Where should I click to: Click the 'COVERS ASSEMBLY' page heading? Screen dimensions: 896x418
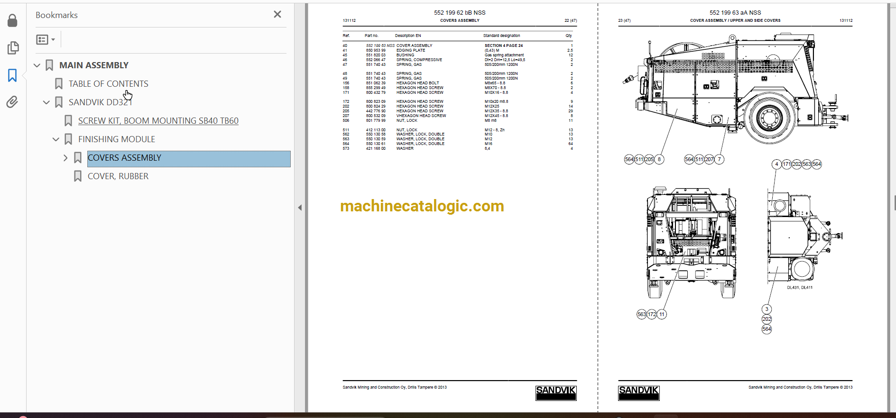[460, 20]
